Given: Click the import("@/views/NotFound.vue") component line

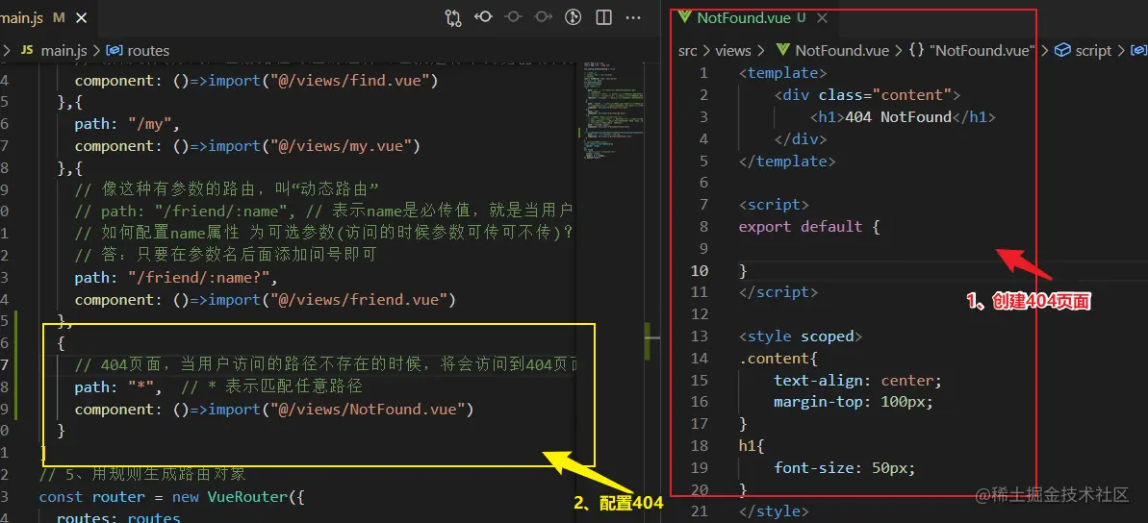Looking at the screenshot, I should (x=274, y=409).
